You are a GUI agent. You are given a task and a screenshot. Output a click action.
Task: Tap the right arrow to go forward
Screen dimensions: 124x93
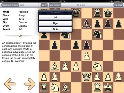coord(30,84)
